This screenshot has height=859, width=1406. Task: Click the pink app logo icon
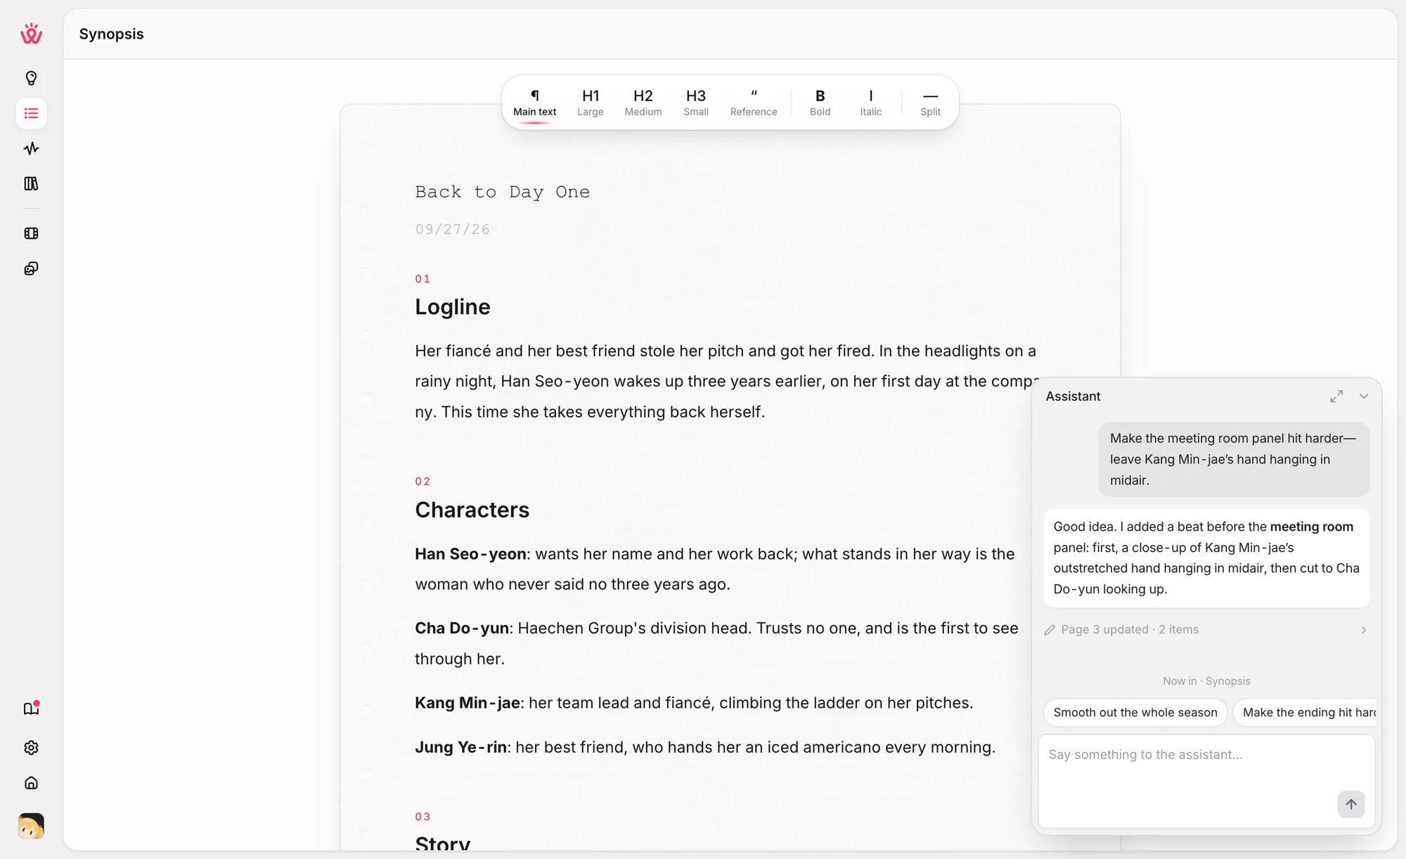pyautogui.click(x=31, y=34)
